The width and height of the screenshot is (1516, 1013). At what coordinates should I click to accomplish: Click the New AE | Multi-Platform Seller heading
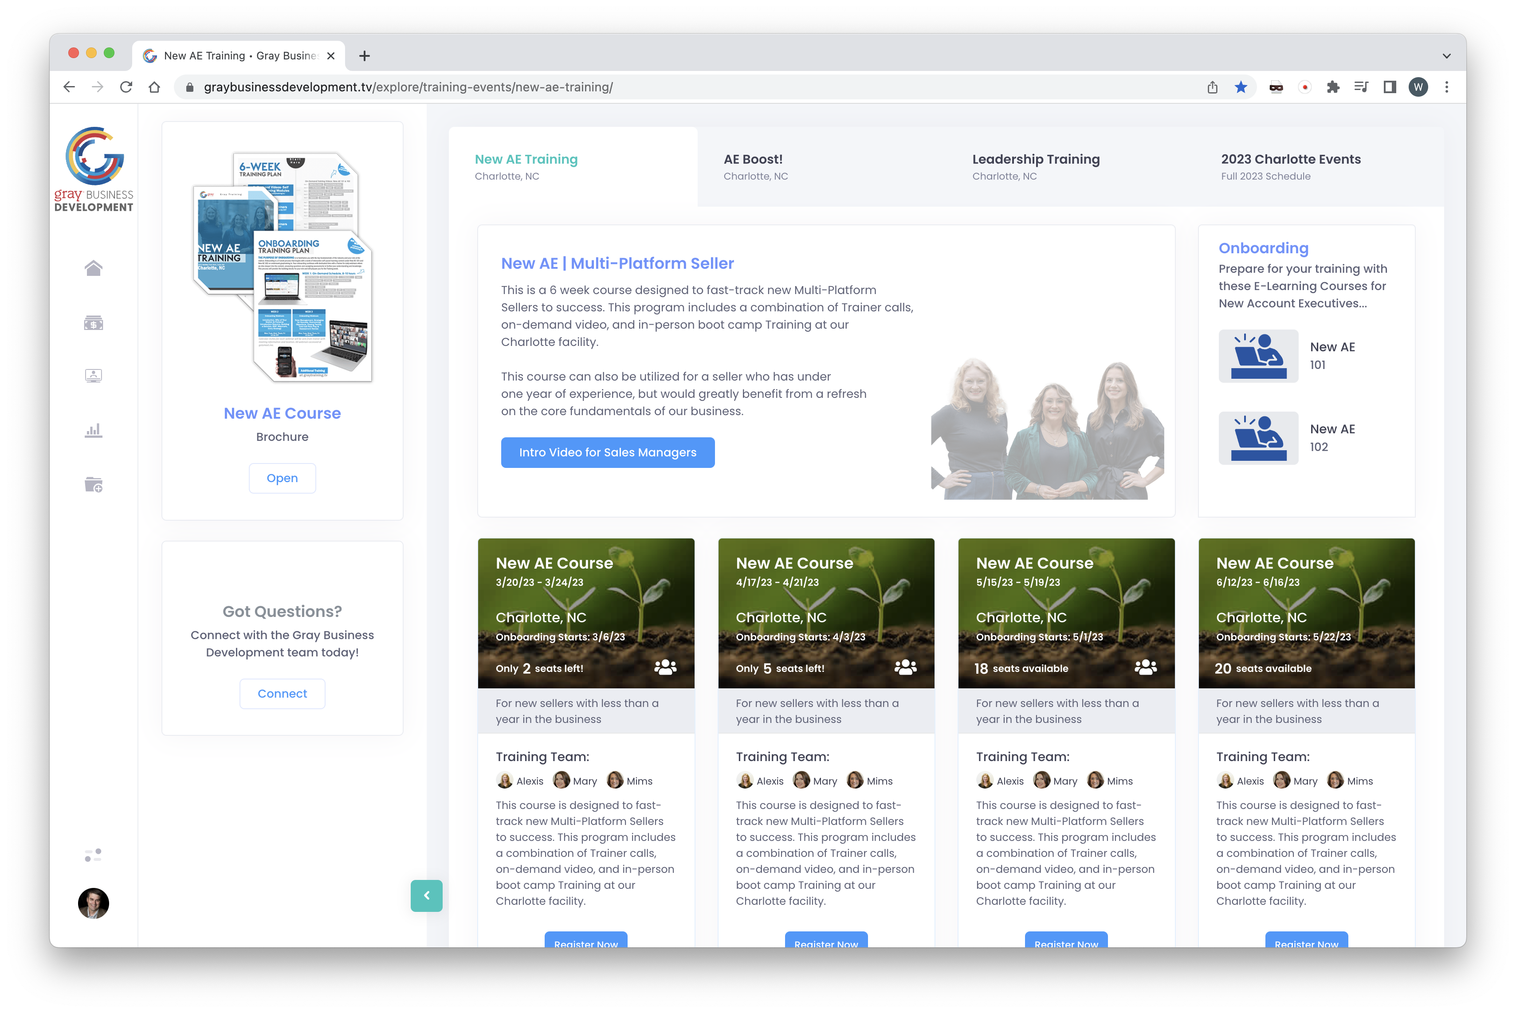point(617,263)
